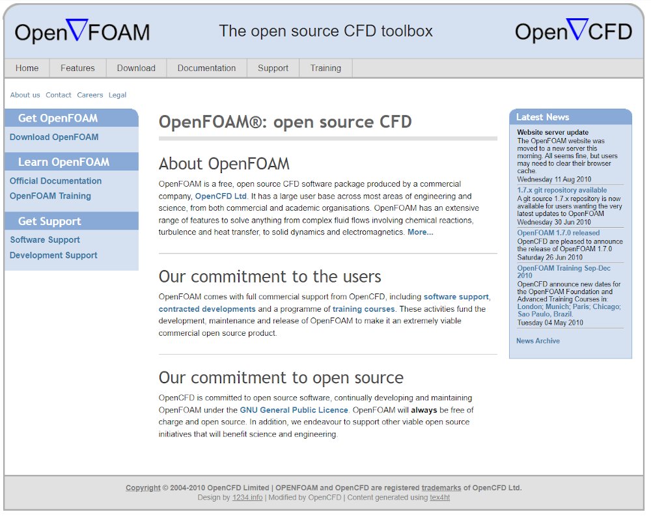Click 'Our commitment to the users' heading
The image size is (651, 516).
[270, 277]
